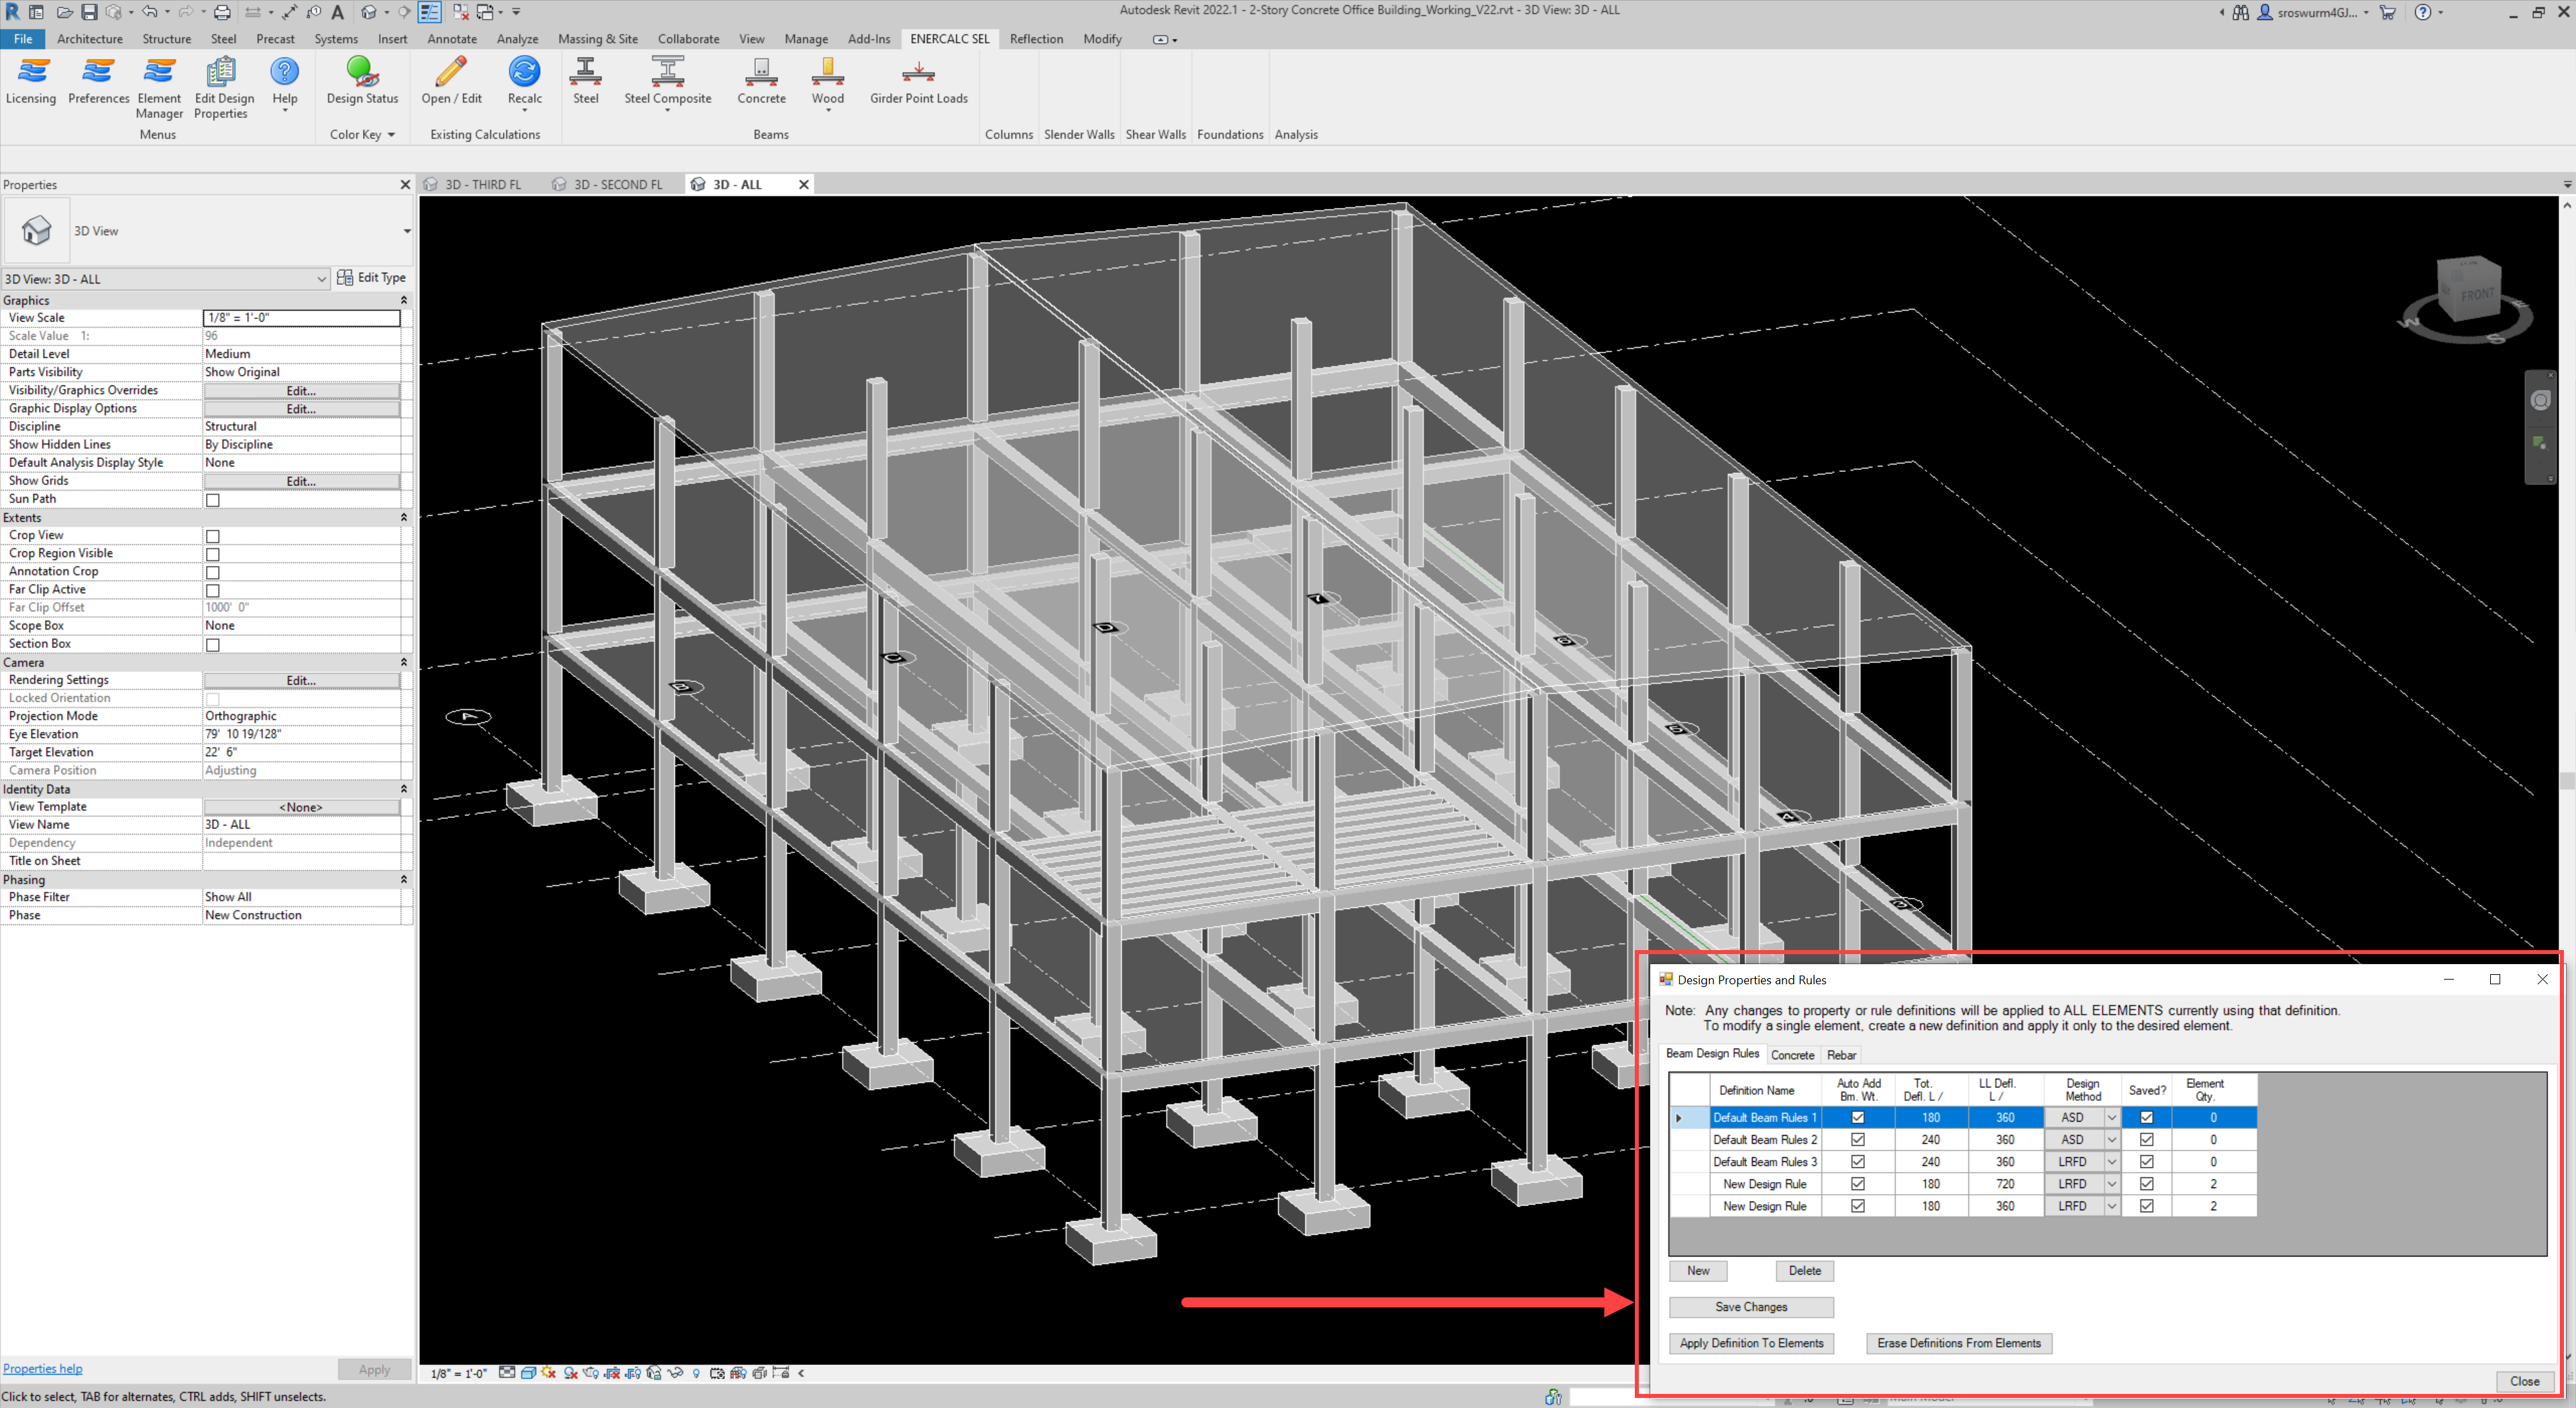
Task: Start a Concrete beam calculation
Action: pyautogui.click(x=761, y=81)
